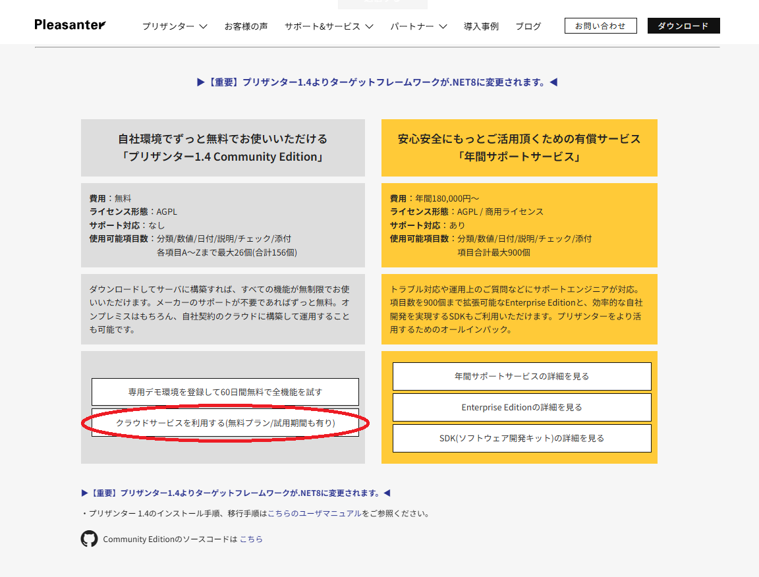Click サポート対応:あり text
Screen dimensions: 759x577
click(x=428, y=225)
